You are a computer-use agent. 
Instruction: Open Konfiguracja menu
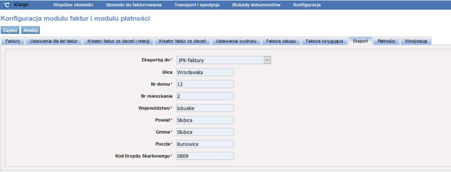307,5
